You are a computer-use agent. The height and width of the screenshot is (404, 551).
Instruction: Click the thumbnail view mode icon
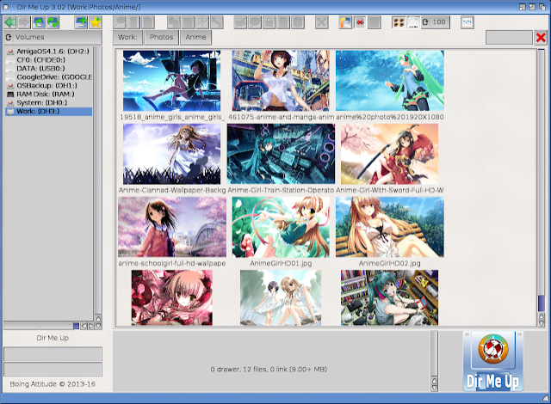click(x=399, y=21)
